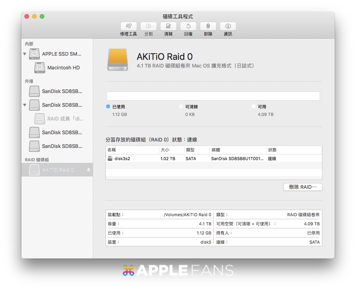The height and width of the screenshot is (289, 356).
Task: Click the Erase (清除) toolbar icon
Action: pos(168,26)
